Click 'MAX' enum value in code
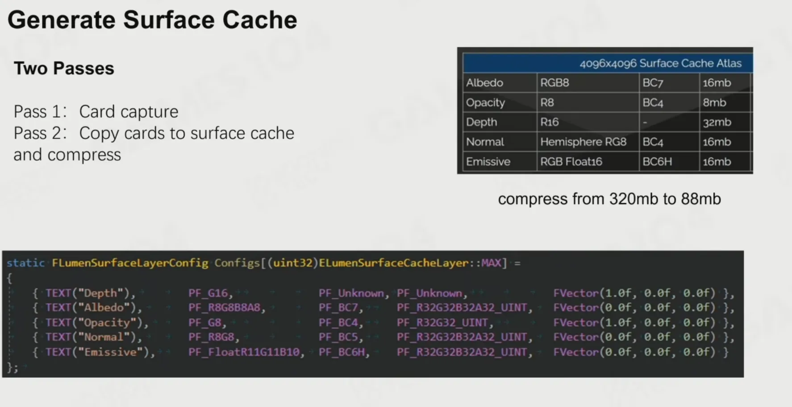Viewport: 792px width, 407px height. 491,263
